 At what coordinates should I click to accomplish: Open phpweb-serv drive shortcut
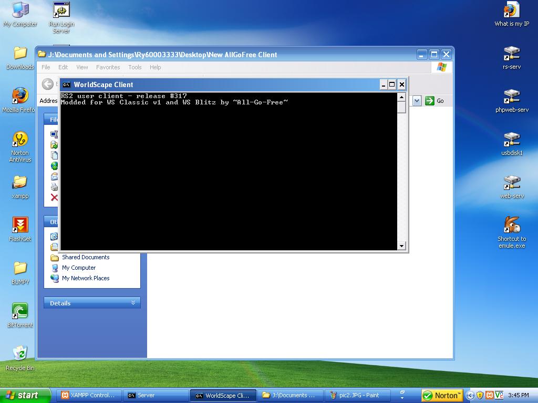(512, 100)
